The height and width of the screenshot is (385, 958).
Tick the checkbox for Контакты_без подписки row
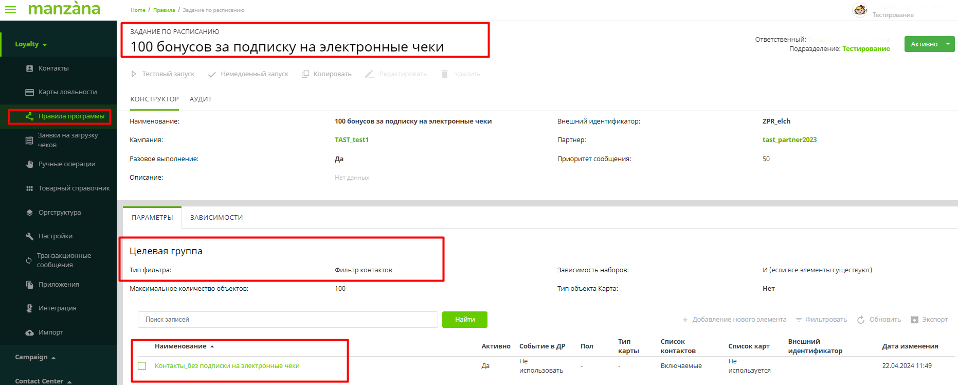[142, 366]
